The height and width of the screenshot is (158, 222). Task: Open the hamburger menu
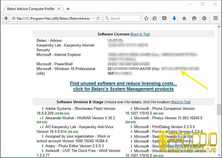click(x=216, y=18)
